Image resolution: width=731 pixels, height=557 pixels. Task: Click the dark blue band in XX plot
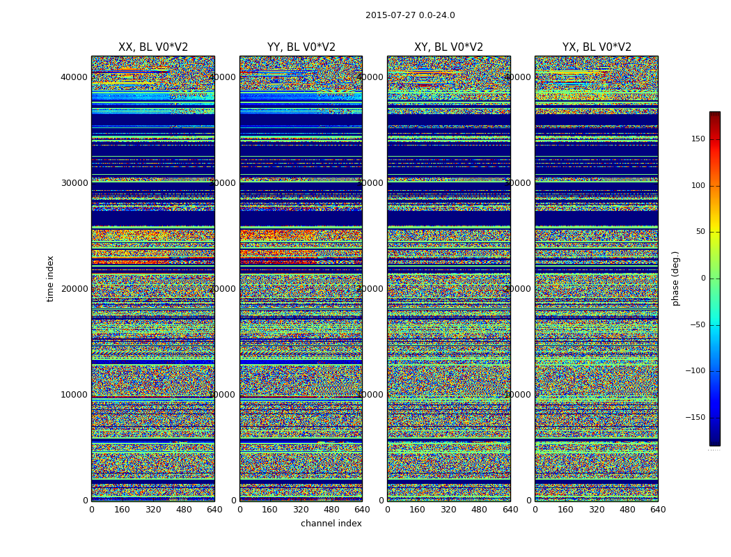coord(153,218)
